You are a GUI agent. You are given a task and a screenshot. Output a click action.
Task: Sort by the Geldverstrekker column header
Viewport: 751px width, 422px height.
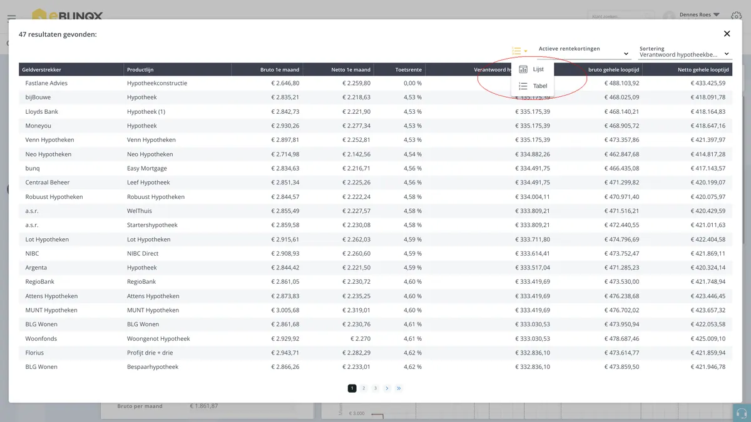coord(71,69)
